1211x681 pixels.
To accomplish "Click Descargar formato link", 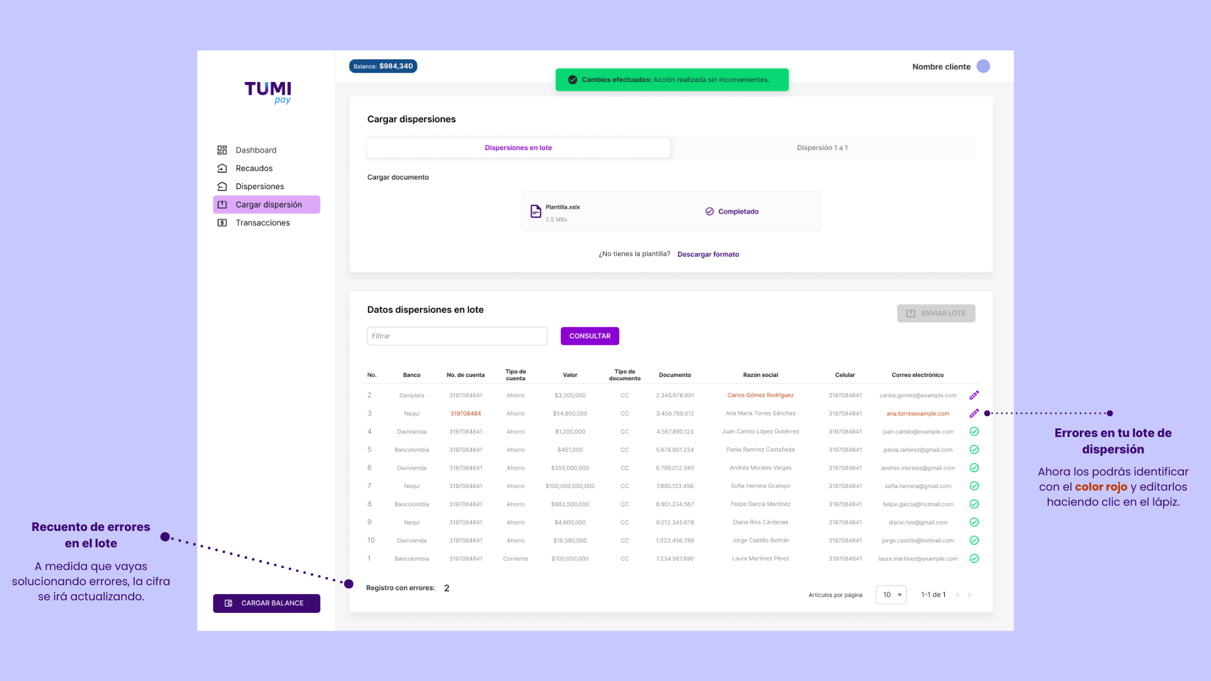I will [708, 254].
